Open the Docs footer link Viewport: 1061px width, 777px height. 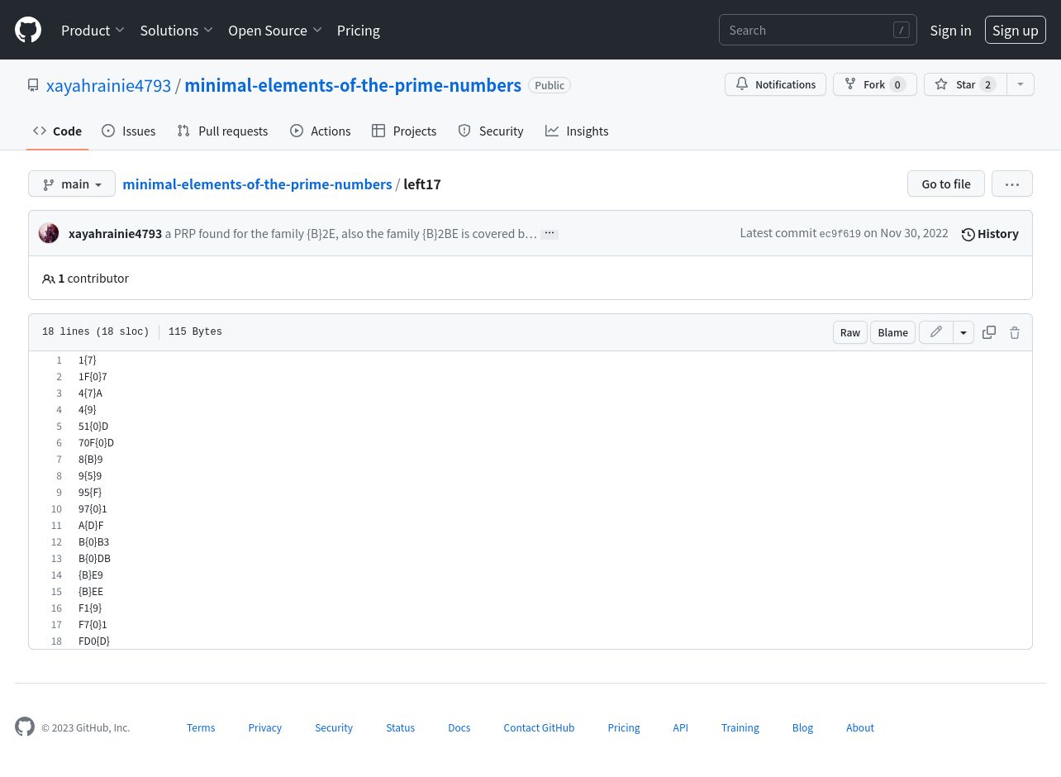[x=459, y=727]
